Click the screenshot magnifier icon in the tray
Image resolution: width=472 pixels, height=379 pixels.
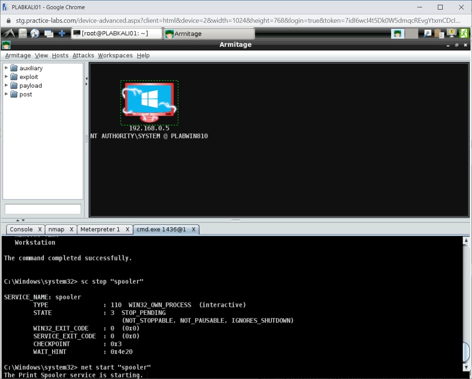click(x=427, y=33)
